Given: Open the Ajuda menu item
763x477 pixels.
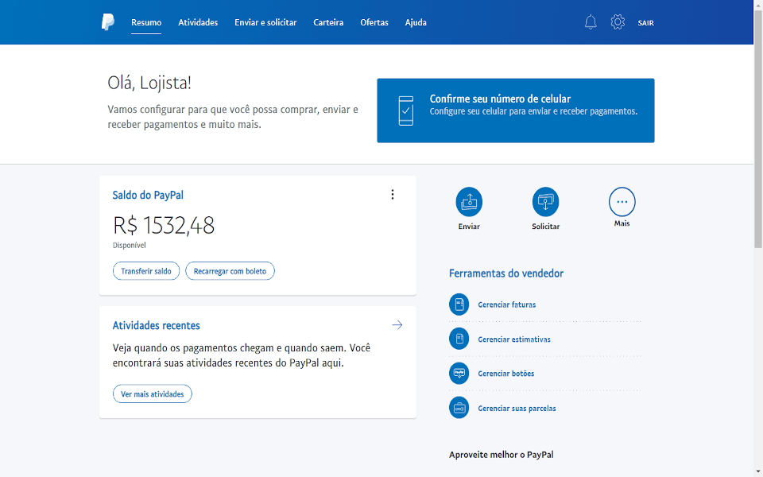Looking at the screenshot, I should point(416,22).
